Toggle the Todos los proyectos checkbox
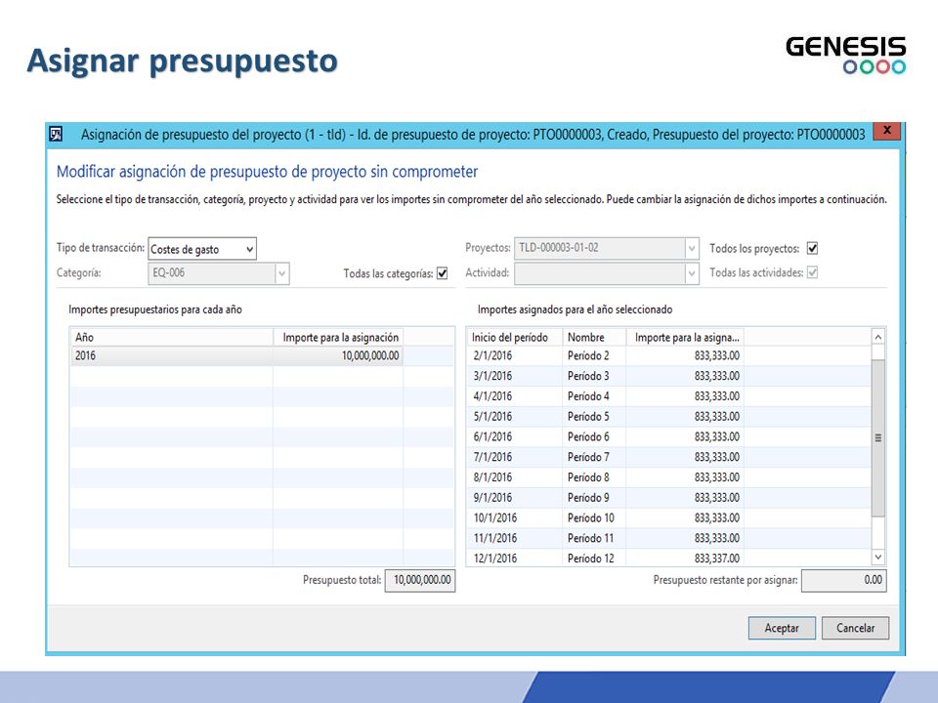The image size is (938, 703). pos(812,248)
